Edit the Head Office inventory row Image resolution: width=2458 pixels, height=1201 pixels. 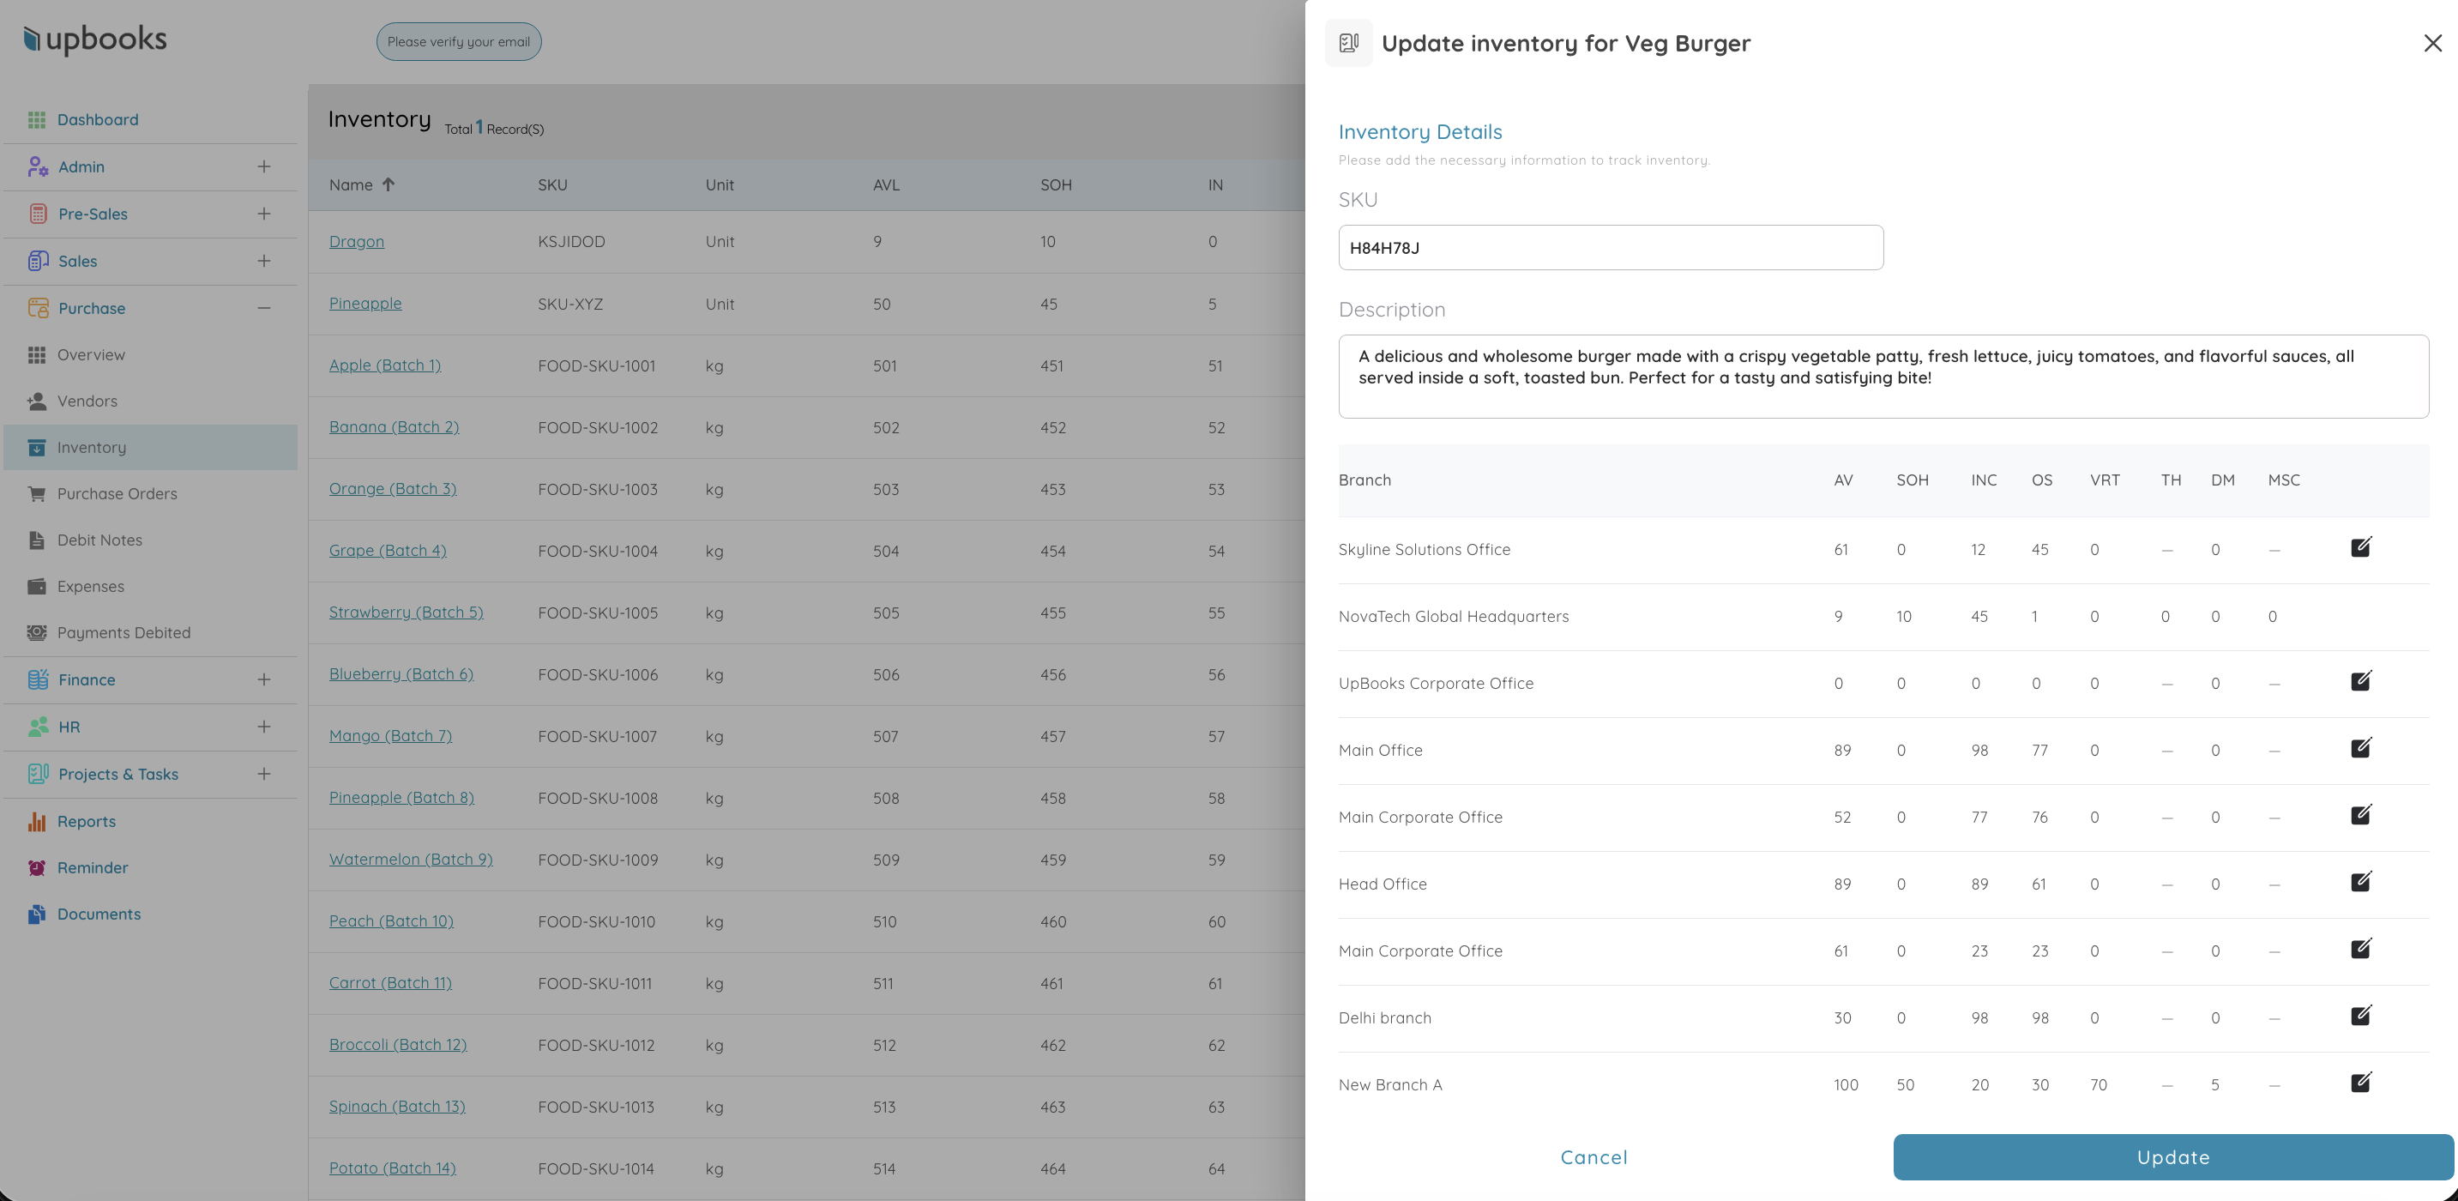point(2361,881)
